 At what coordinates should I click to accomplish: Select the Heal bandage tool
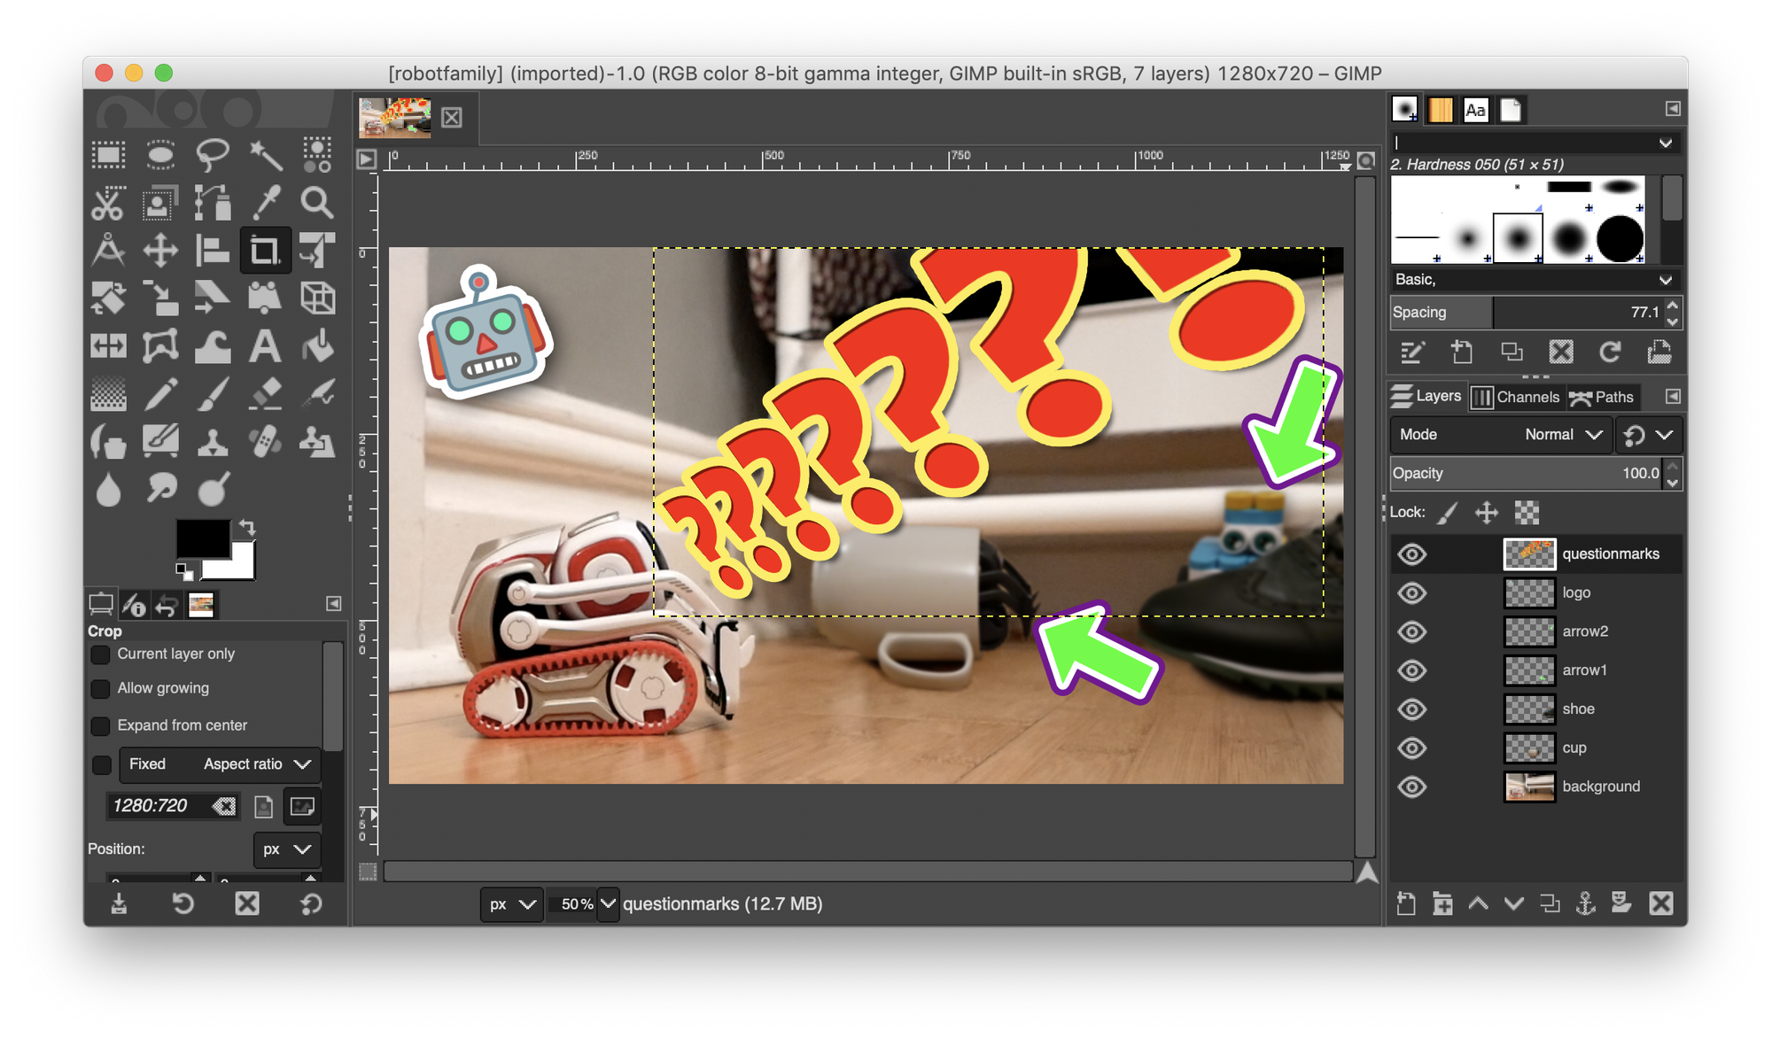pyautogui.click(x=265, y=441)
